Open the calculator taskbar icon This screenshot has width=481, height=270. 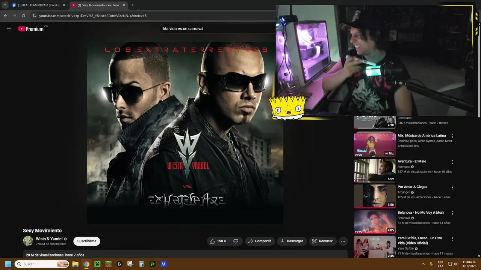point(141,264)
